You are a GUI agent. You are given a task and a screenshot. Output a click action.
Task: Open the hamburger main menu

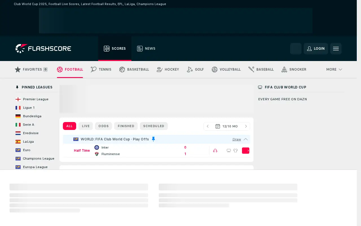coord(336,49)
